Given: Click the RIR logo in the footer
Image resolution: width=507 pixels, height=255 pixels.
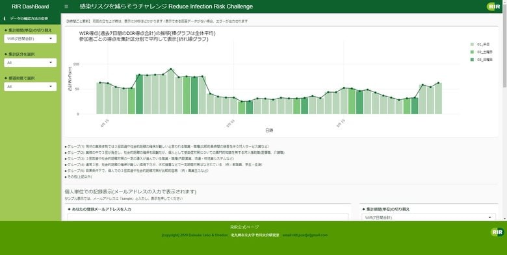Looking at the screenshot, I should (497, 232).
